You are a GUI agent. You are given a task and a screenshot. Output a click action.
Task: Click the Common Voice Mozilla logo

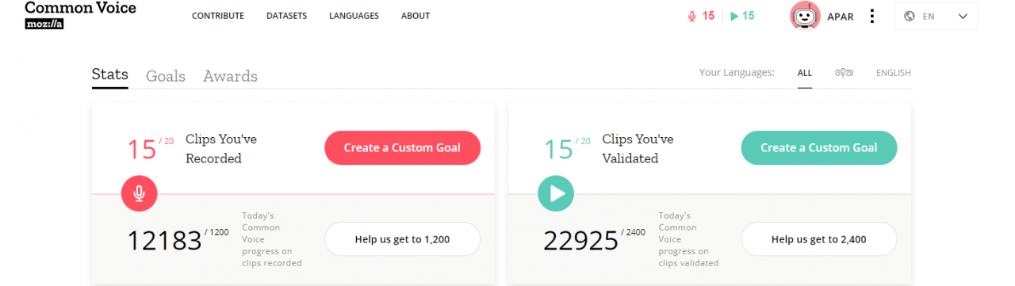(80, 15)
